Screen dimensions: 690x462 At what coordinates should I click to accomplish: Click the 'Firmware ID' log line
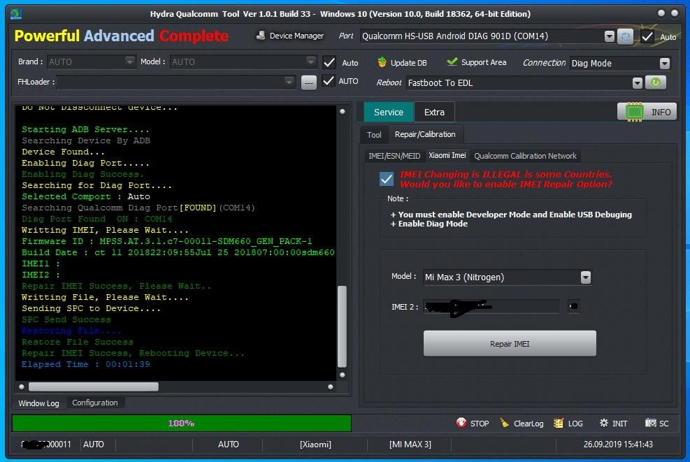[x=167, y=241]
